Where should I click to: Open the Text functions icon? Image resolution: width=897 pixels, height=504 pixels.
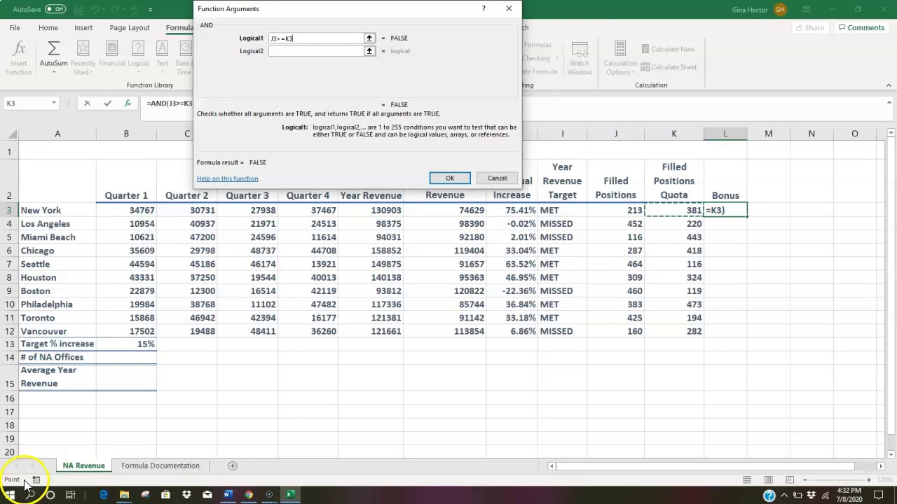[x=162, y=49]
